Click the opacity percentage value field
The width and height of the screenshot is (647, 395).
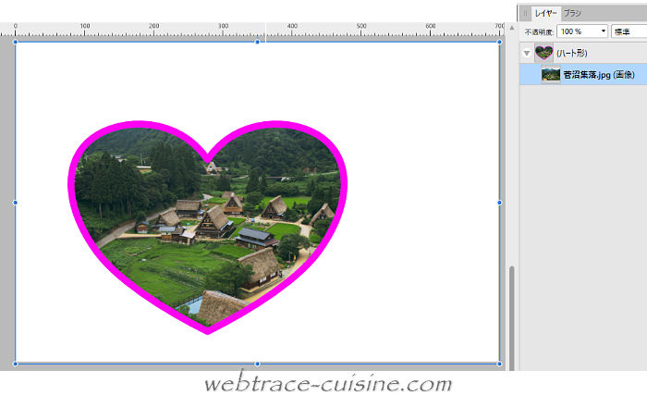[577, 31]
